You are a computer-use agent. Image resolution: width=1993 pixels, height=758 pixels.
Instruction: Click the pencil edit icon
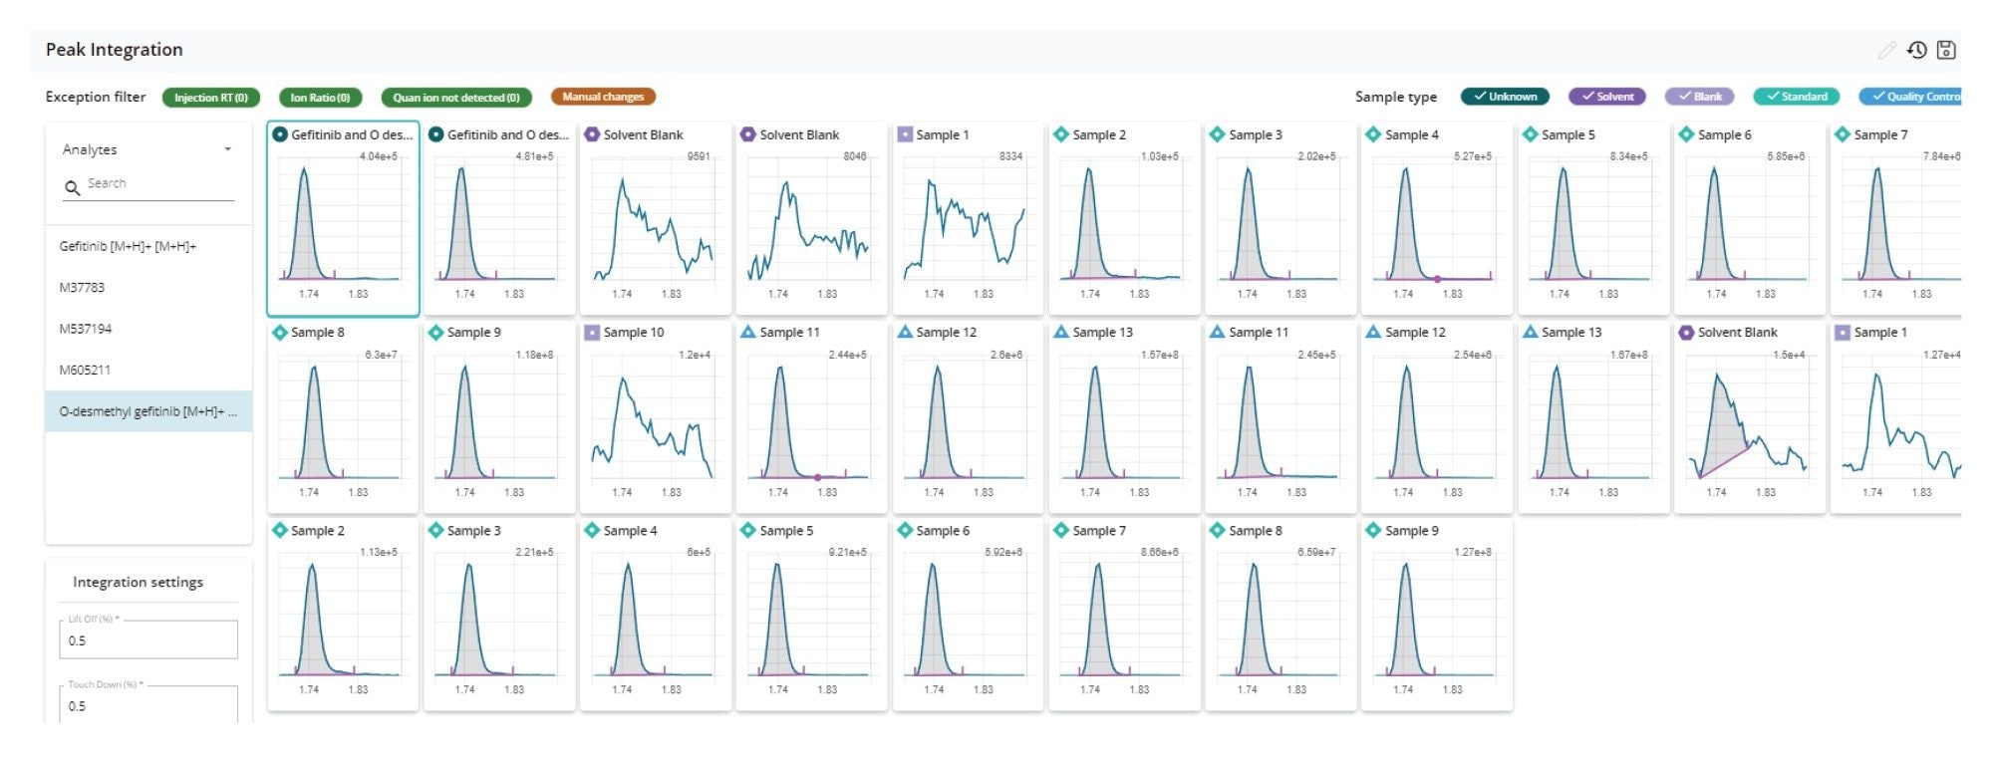1886,50
